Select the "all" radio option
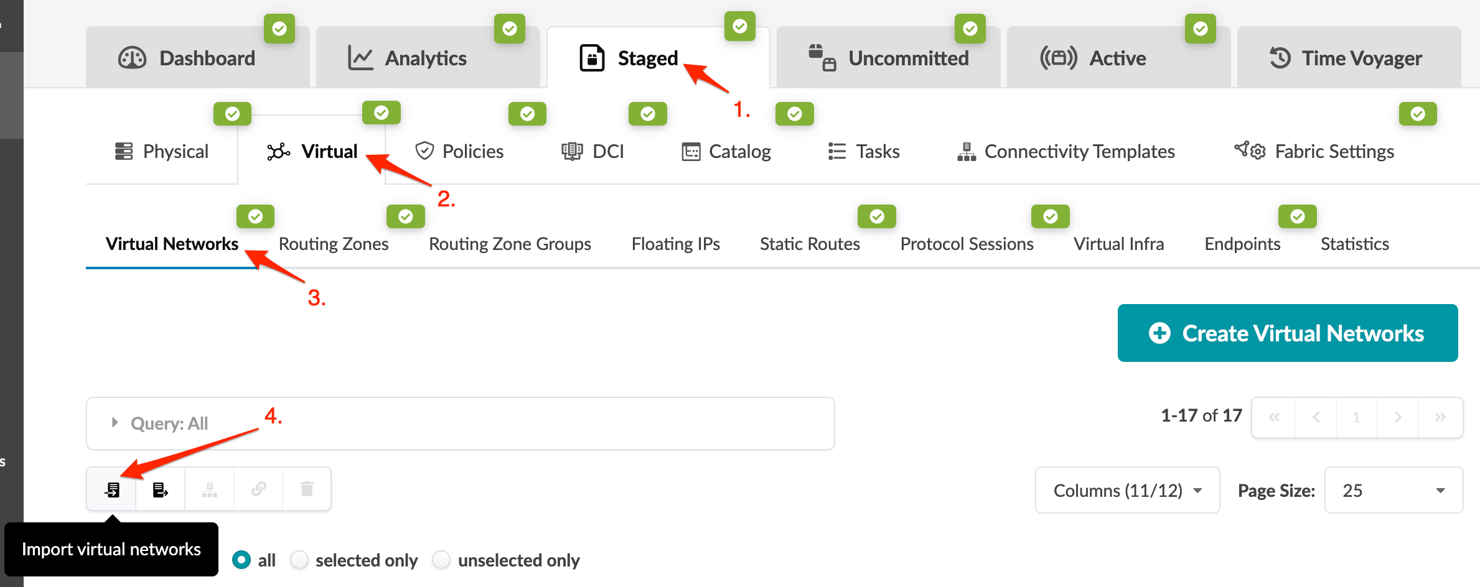The height and width of the screenshot is (587, 1480). [x=241, y=560]
